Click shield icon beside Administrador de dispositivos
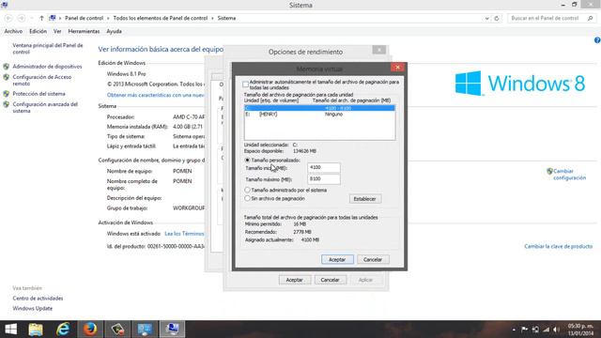601x338 pixels. click(x=7, y=67)
